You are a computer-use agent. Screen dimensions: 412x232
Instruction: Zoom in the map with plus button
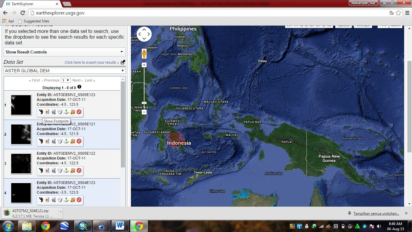[x=144, y=65]
